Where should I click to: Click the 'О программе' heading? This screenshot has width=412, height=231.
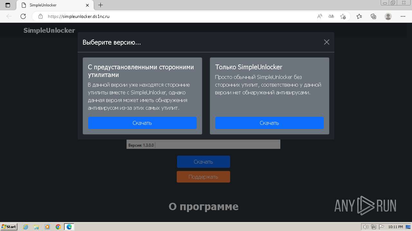click(x=203, y=207)
